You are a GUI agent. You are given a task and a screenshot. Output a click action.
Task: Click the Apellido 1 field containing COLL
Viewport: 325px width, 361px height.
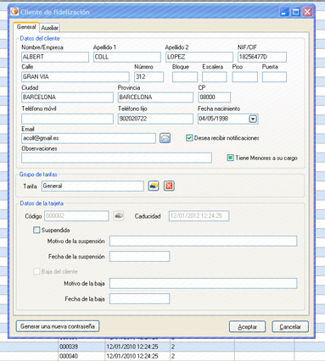pos(127,57)
